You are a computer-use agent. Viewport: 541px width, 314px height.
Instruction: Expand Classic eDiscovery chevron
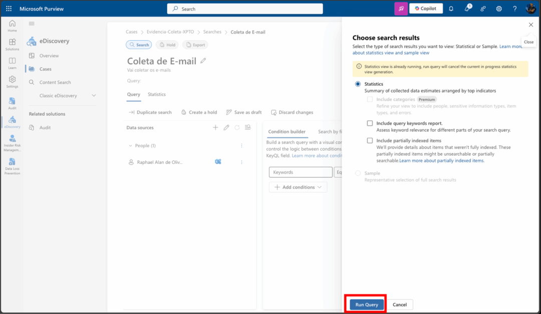94,96
